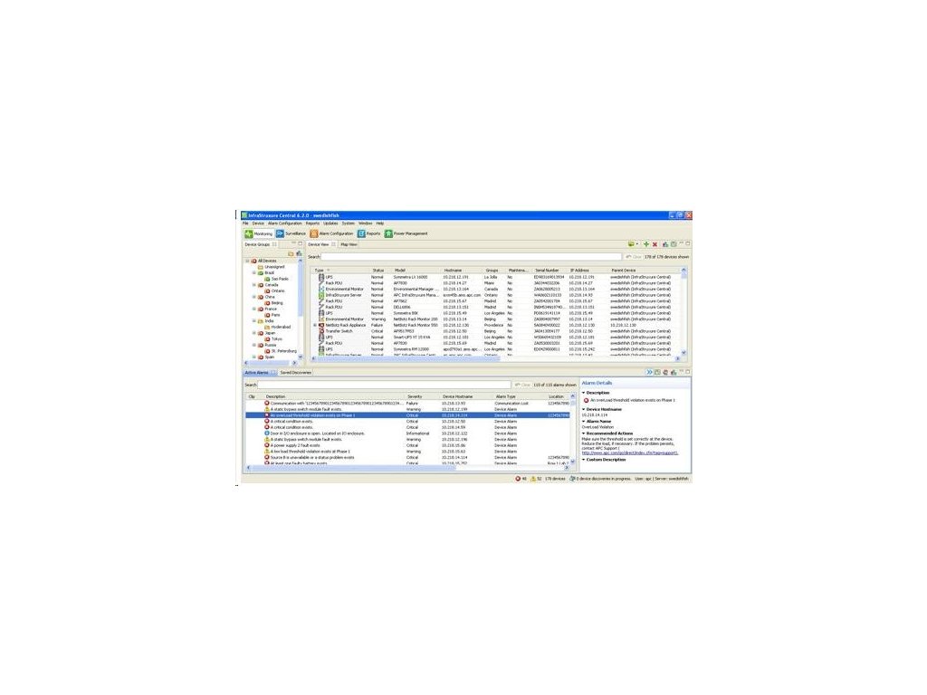Click the alarms Search input field
This screenshot has height=695, width=927.
pyautogui.click(x=384, y=385)
